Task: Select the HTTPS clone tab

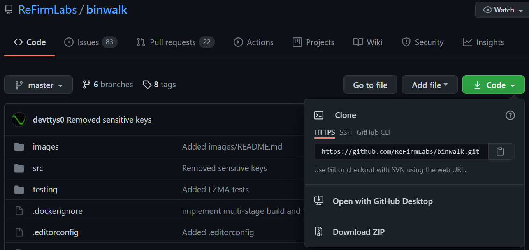Action: [325, 132]
